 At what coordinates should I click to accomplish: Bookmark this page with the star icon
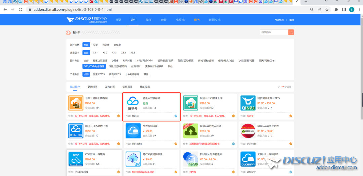pos(327,10)
